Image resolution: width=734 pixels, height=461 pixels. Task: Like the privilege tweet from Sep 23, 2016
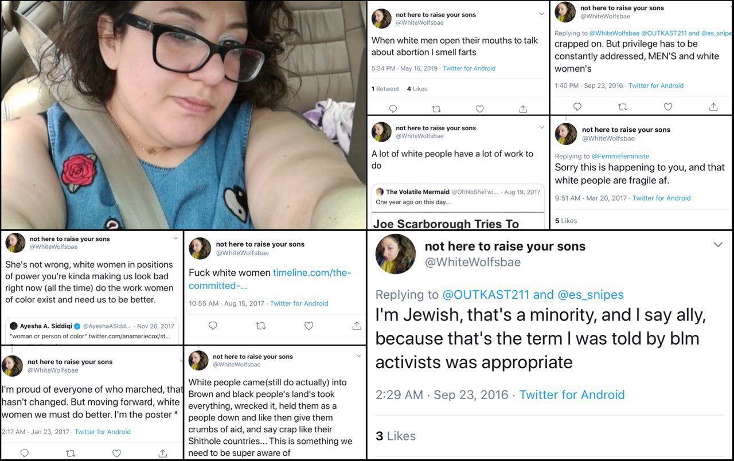pyautogui.click(x=668, y=107)
